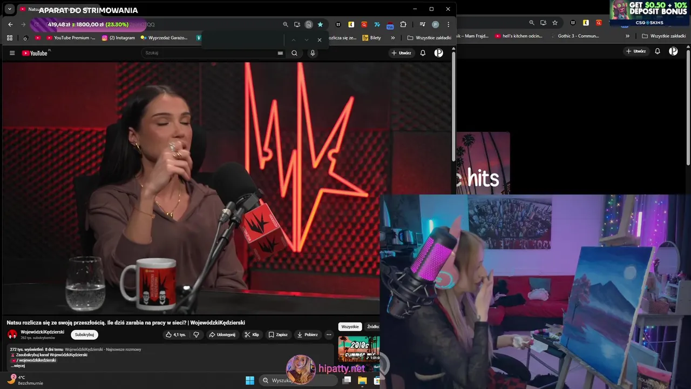Go to previous find result arrow
Viewport: 691px width, 389px height.
coord(294,40)
